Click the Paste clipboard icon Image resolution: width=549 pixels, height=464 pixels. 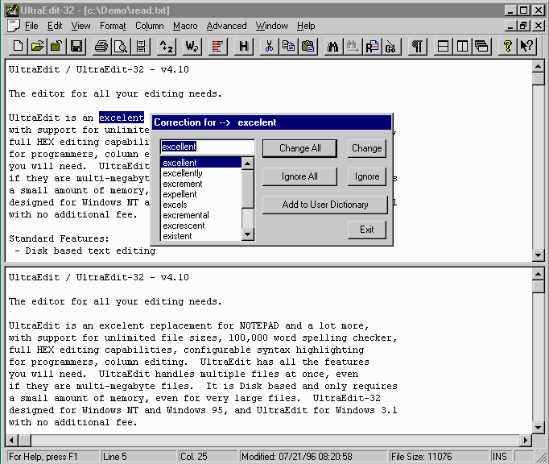tap(308, 46)
